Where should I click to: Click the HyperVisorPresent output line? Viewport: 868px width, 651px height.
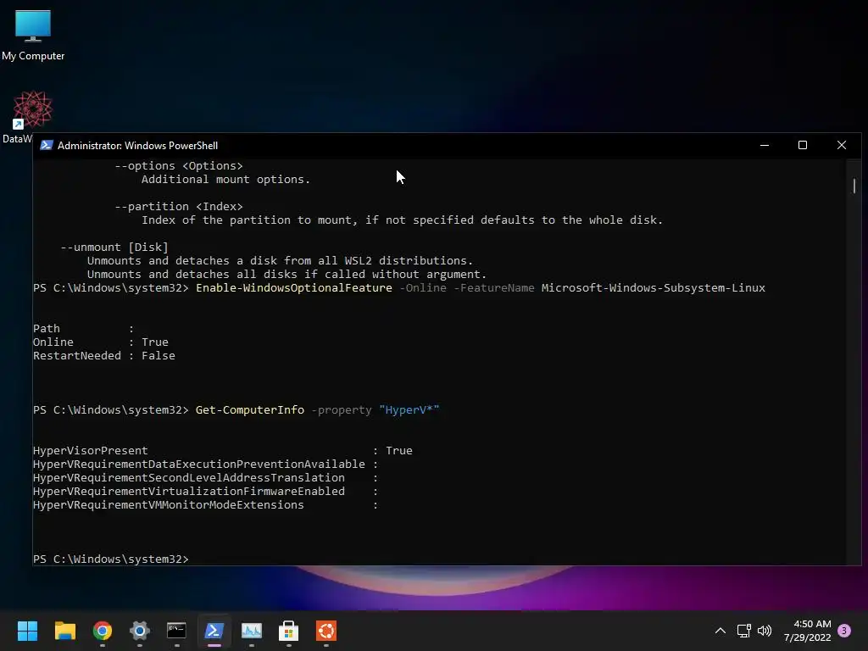point(223,451)
